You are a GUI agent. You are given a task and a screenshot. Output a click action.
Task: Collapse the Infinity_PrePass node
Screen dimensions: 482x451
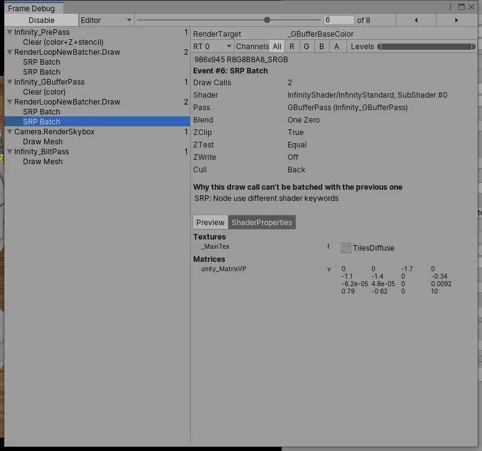9,32
